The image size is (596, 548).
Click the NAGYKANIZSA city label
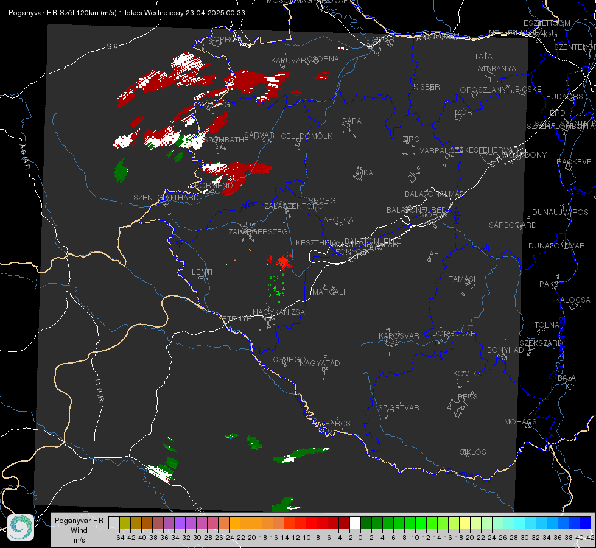pos(279,312)
